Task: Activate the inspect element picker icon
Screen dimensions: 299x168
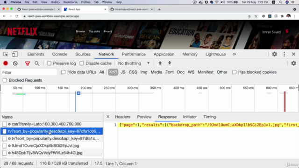Action: pyautogui.click(x=6, y=54)
